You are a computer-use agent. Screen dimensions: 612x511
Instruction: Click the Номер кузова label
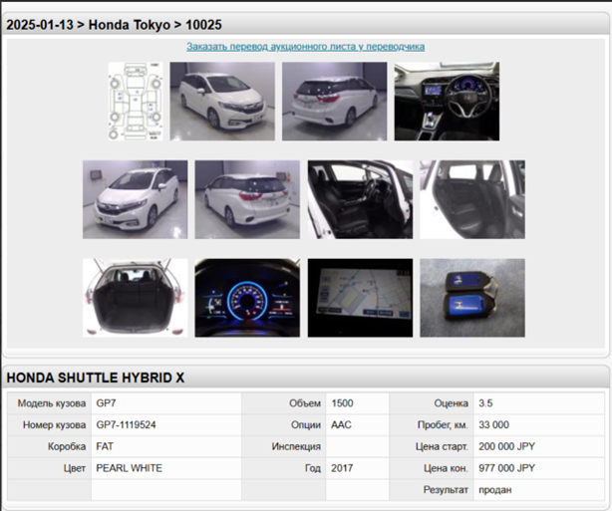[x=54, y=424]
